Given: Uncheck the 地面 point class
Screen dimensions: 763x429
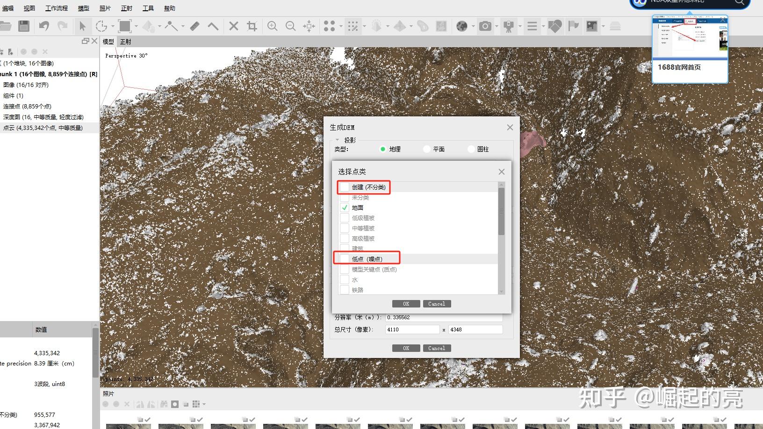Looking at the screenshot, I should point(344,207).
